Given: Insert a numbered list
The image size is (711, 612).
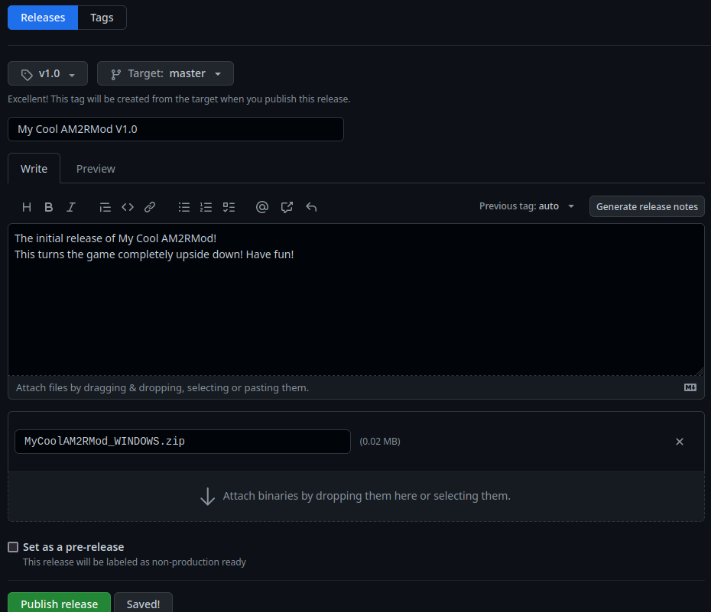Looking at the screenshot, I should 206,207.
